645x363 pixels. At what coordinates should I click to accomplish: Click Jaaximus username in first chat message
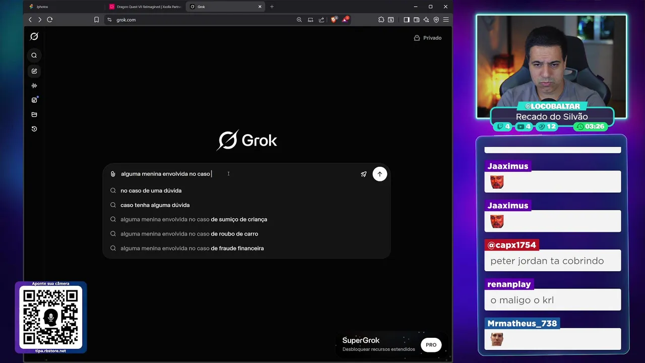pos(507,166)
